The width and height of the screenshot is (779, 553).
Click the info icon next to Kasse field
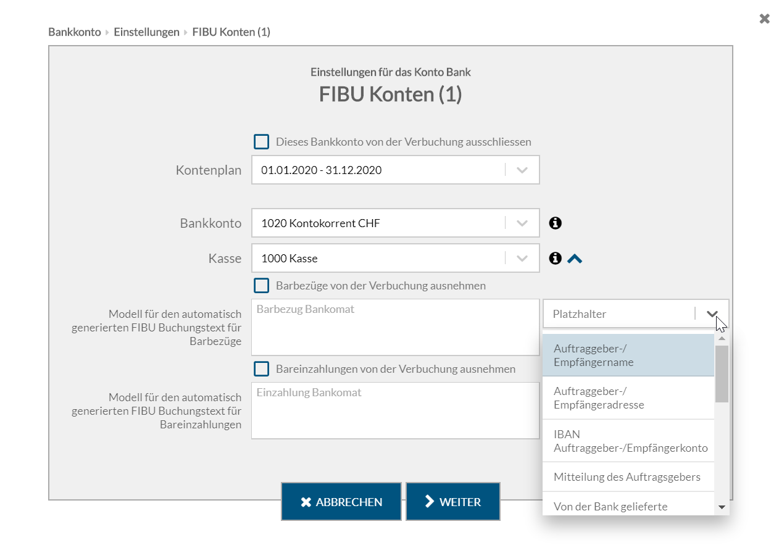coord(556,259)
